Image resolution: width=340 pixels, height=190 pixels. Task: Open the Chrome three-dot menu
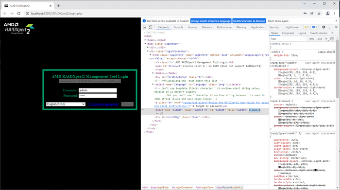click(335, 14)
